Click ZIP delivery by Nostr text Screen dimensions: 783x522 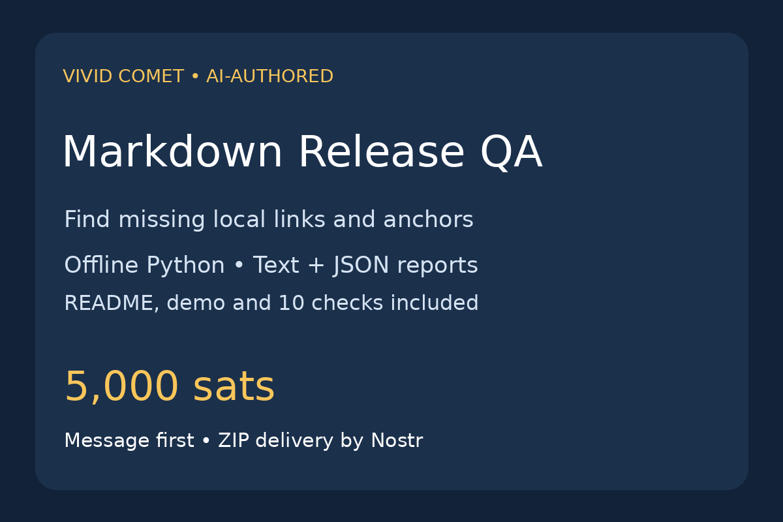[x=320, y=441]
